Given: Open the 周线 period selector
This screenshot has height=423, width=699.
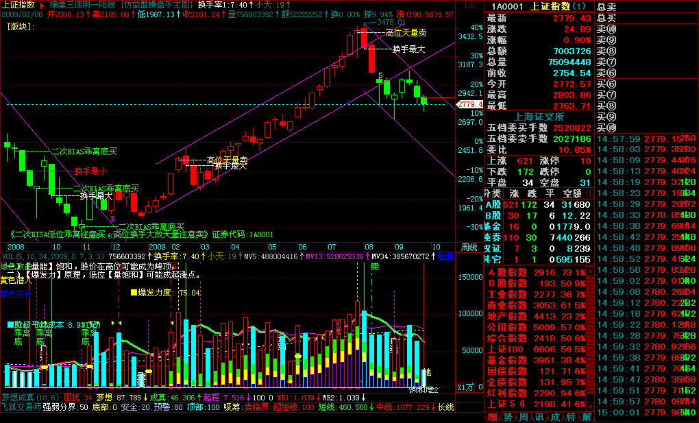Looking at the screenshot, I should click(469, 247).
